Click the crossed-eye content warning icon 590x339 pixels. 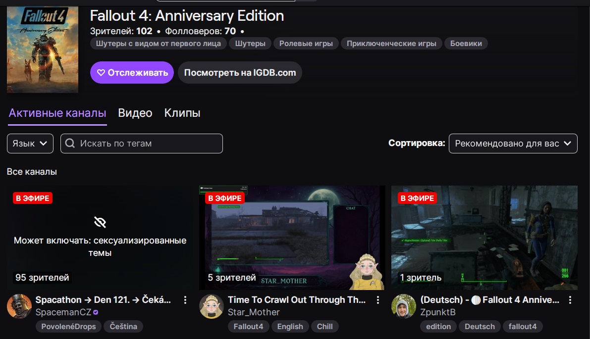click(100, 223)
